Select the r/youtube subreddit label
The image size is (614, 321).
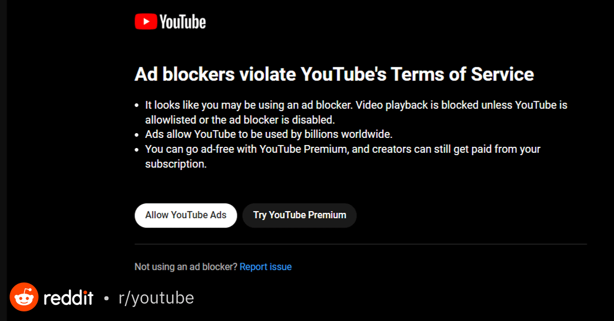point(156,298)
